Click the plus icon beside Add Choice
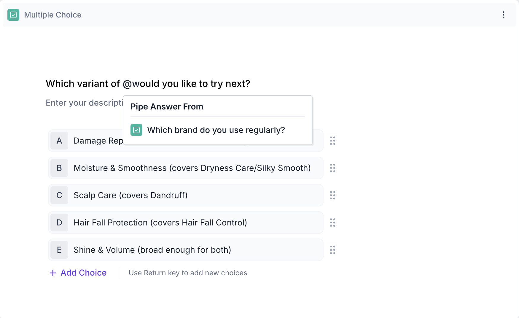 53,273
